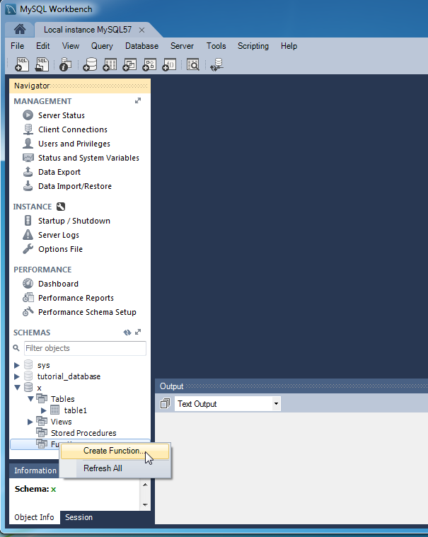Switch to the Session tab

(79, 517)
